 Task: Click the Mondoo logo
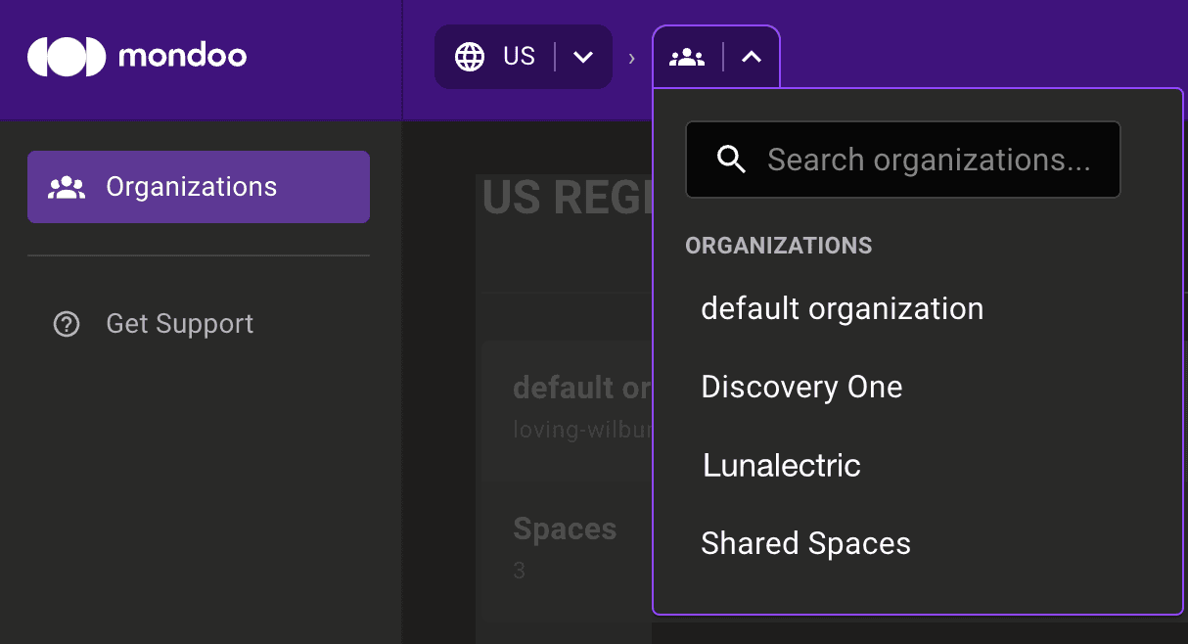136,56
